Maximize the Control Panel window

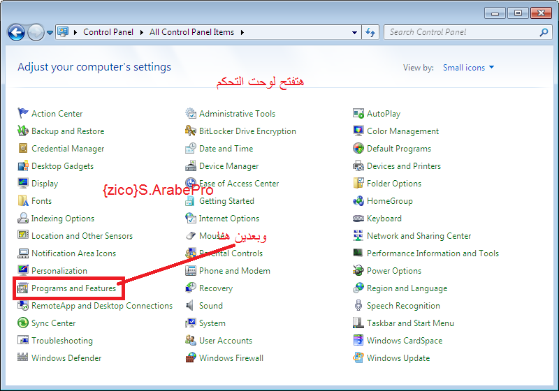[x=518, y=13]
